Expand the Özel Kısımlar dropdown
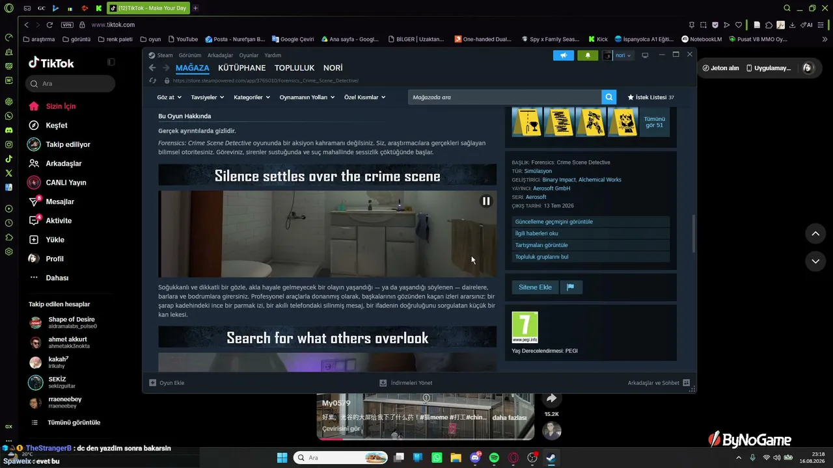 point(364,97)
